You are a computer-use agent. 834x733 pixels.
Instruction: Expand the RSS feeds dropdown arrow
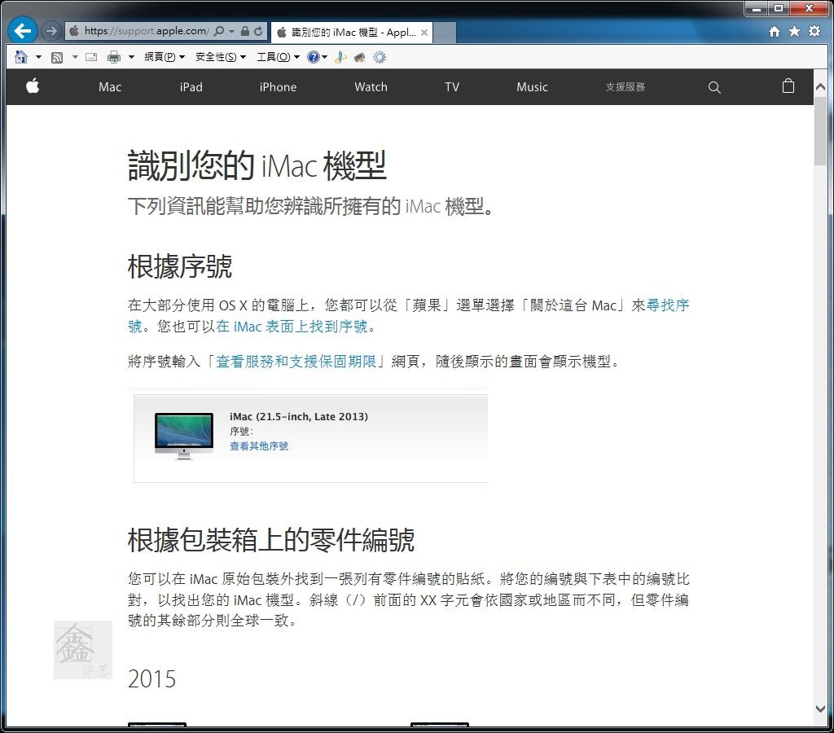75,57
